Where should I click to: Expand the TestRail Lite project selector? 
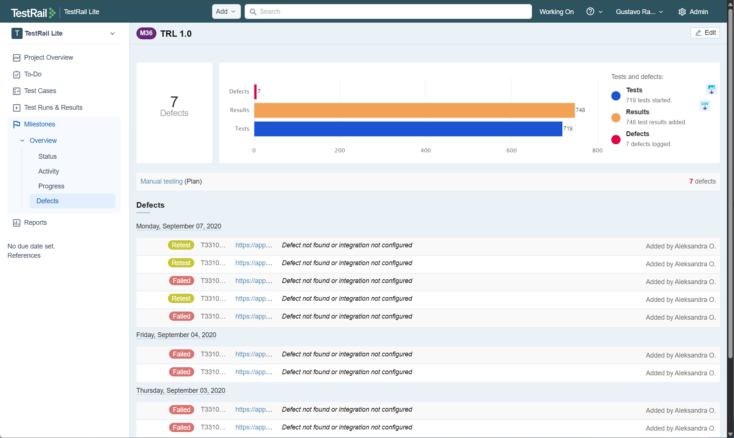(112, 33)
